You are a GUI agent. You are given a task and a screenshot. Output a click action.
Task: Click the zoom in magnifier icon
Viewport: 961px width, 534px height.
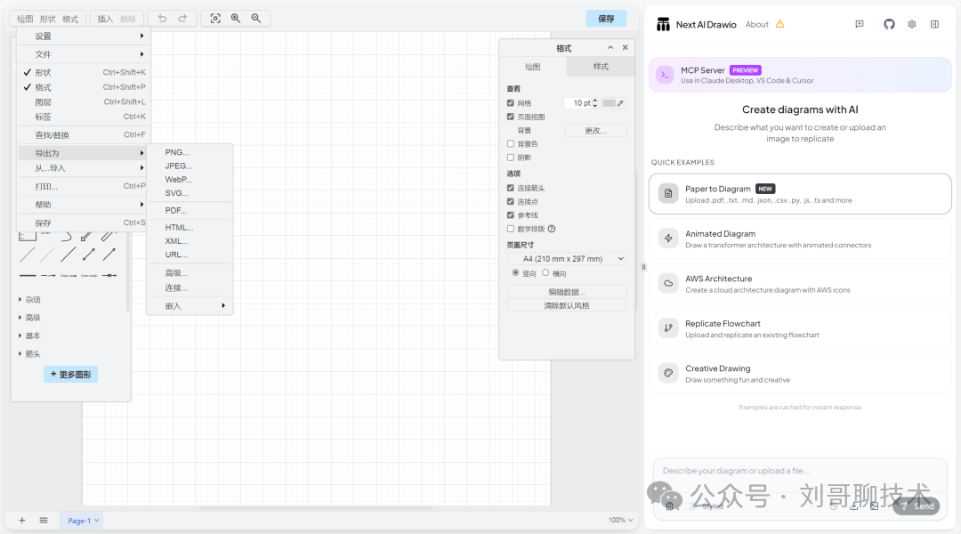coord(236,18)
